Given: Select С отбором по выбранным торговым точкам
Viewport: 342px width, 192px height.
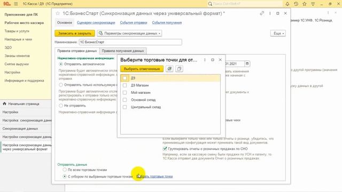Looking at the screenshot, I should tap(65, 177).
